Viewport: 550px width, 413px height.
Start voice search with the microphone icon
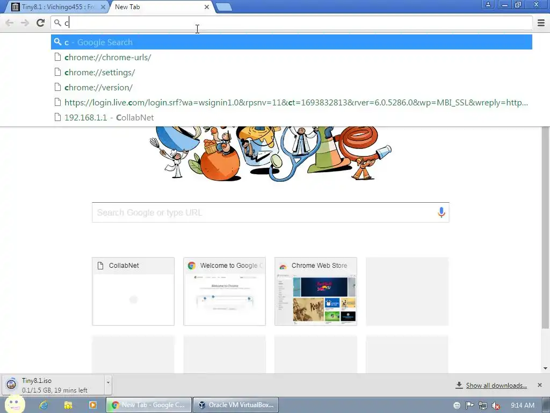coord(442,212)
